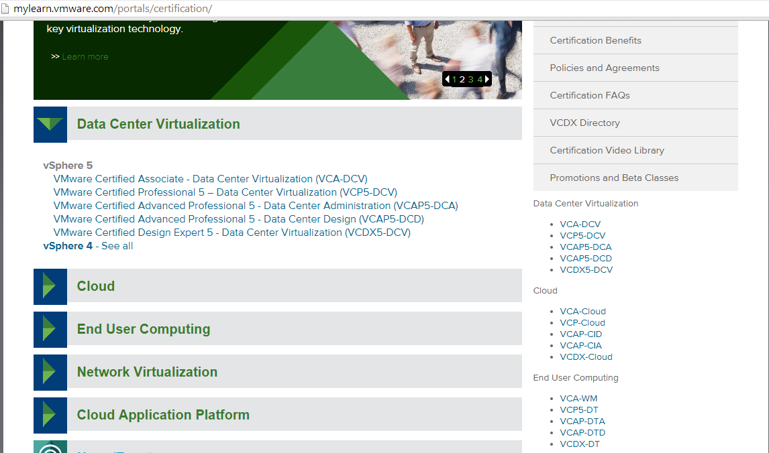The image size is (769, 453).
Task: Expand the Cloud Application Platform section
Action: pos(50,414)
